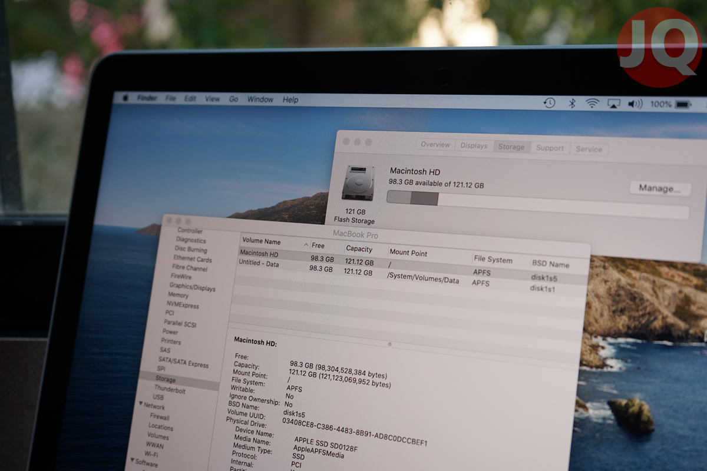Switch to the Support tab
This screenshot has width=707, height=471.
coord(550,148)
